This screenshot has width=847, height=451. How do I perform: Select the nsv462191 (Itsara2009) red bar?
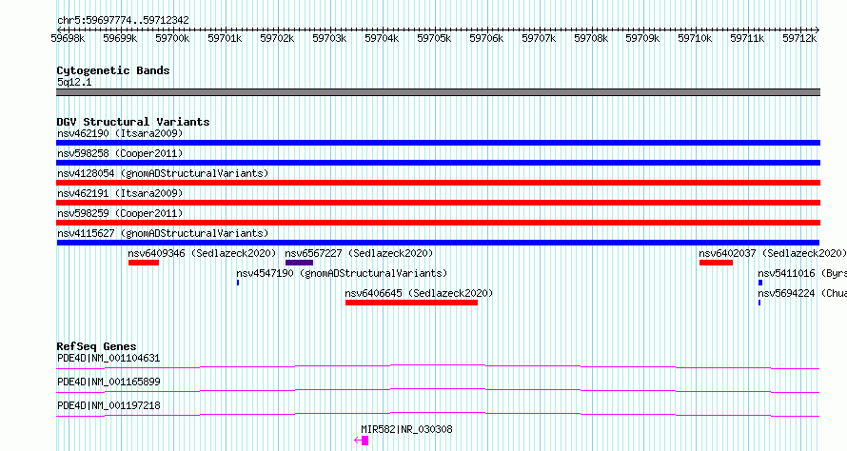(438, 203)
